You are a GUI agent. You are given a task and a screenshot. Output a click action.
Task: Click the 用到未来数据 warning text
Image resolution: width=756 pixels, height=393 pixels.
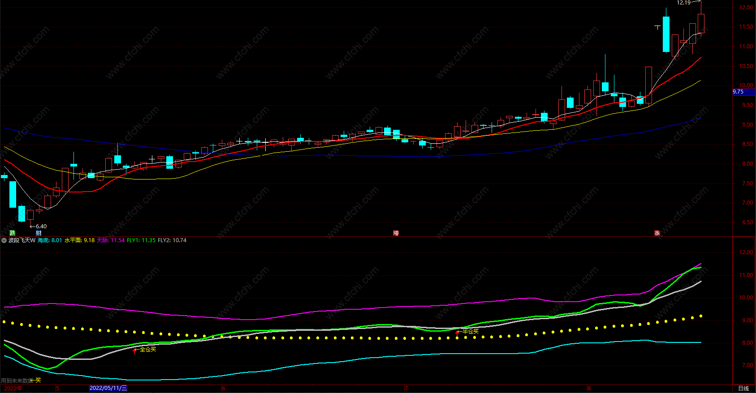[17, 380]
